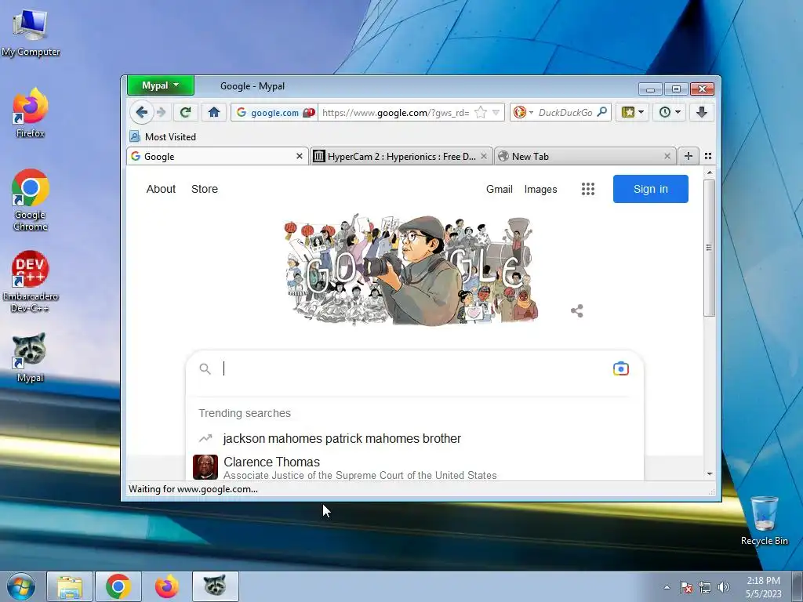Close the HyperCam 2 tab
The height and width of the screenshot is (602, 803).
click(483, 156)
